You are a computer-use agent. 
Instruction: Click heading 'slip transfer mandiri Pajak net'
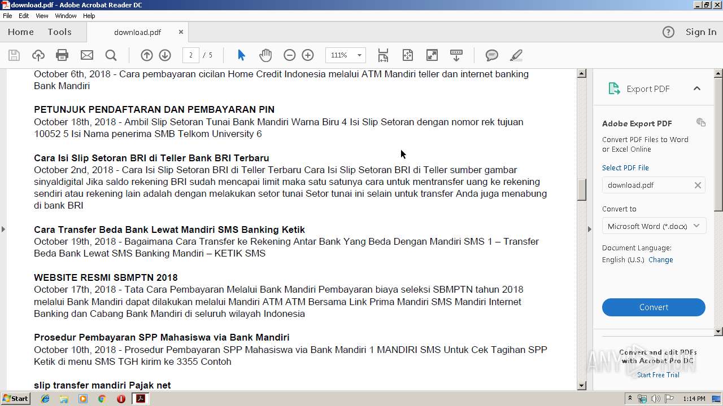pos(102,385)
